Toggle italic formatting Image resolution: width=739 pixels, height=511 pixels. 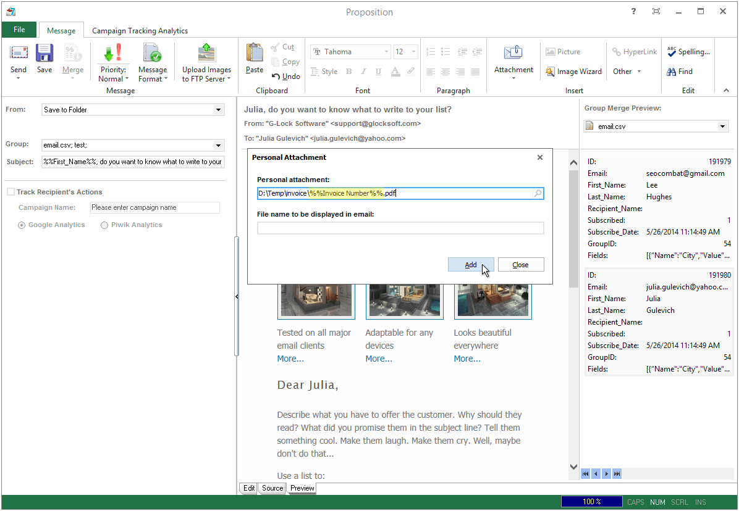(363, 72)
